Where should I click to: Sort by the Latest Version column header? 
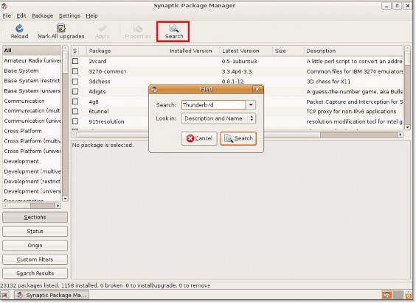(246, 51)
